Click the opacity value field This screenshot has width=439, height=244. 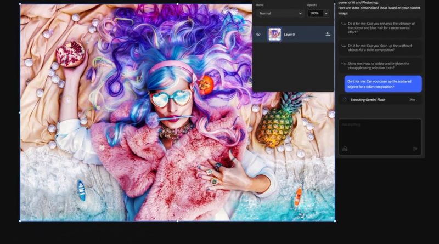pyautogui.click(x=314, y=13)
